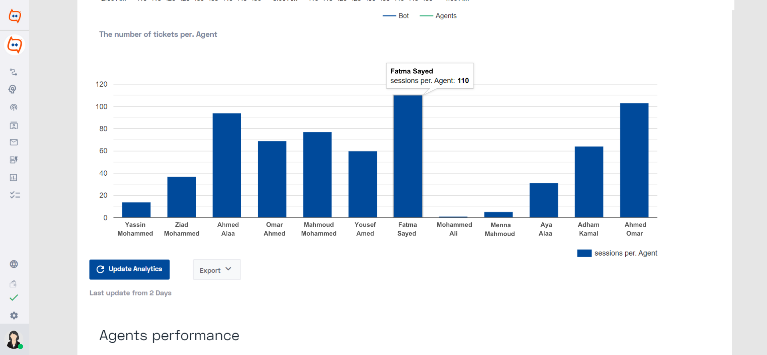Toggle the Agents series in chart legend
This screenshot has height=355, width=767.
pyautogui.click(x=438, y=16)
